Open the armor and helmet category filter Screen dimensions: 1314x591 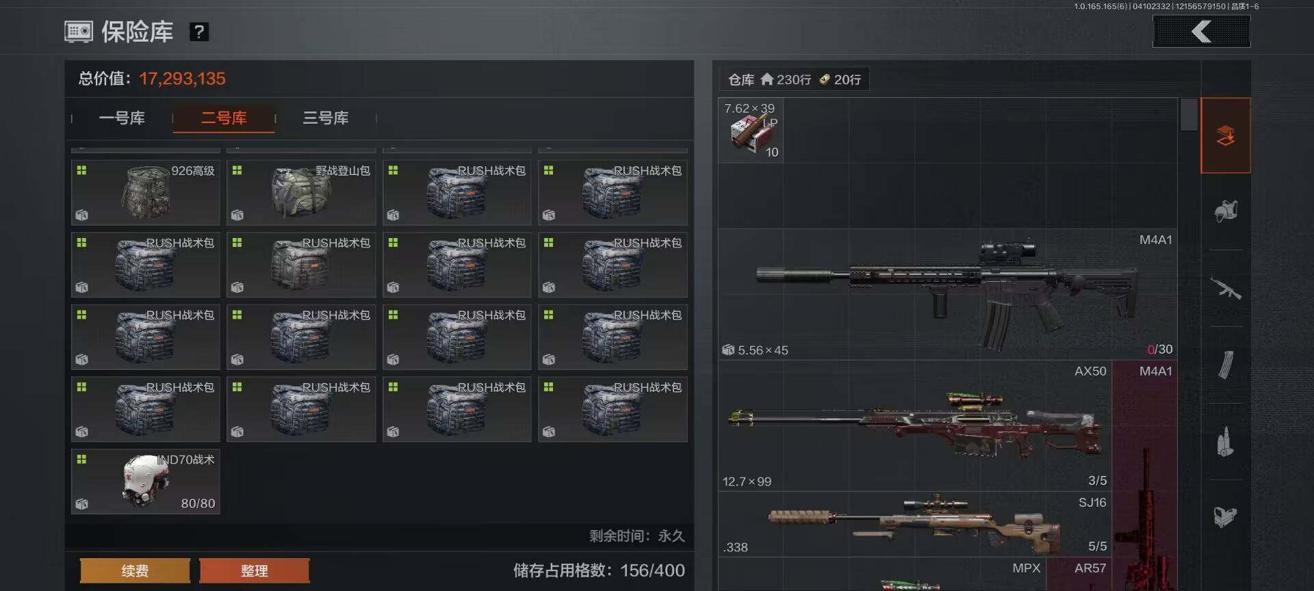click(1225, 211)
